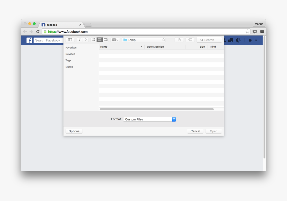Open the Custom Files format dropdown

click(150, 119)
